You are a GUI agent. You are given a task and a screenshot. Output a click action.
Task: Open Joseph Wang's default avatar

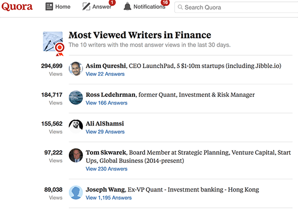(x=76, y=192)
